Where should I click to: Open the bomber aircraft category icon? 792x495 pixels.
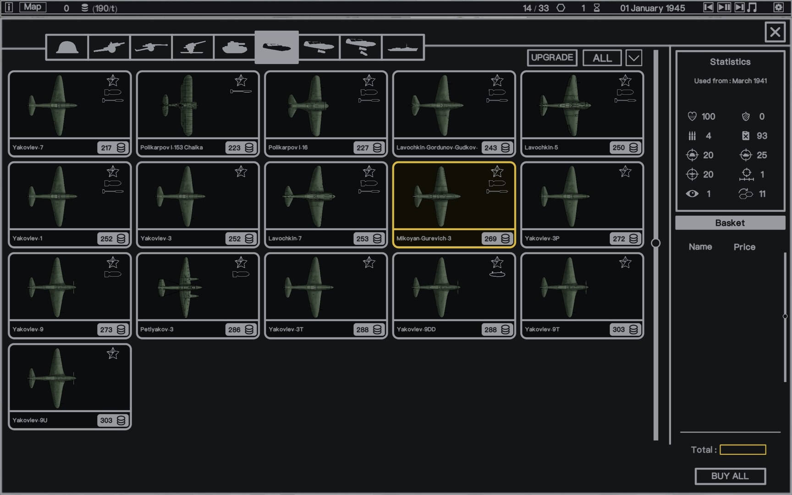(361, 47)
